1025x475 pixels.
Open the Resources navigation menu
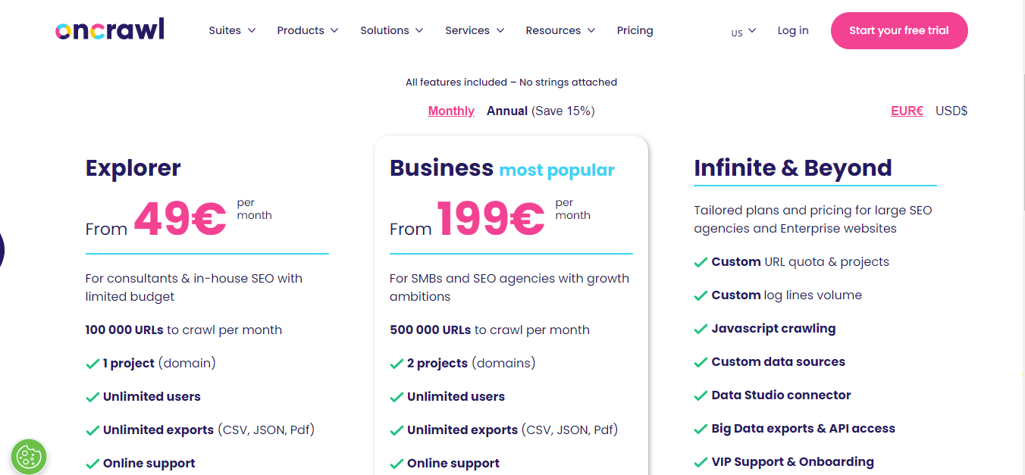click(560, 30)
